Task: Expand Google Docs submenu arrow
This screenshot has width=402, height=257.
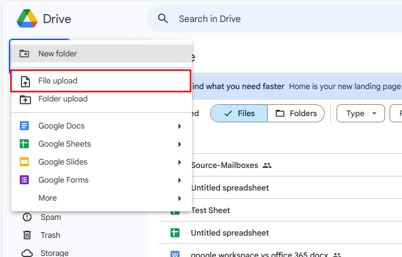Action: pos(180,126)
